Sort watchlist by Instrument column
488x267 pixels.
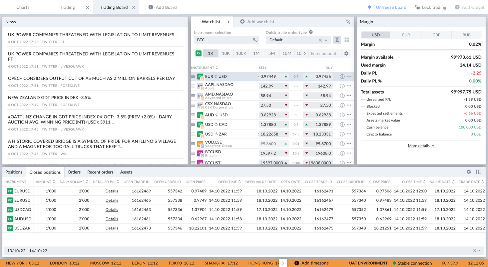(204, 68)
